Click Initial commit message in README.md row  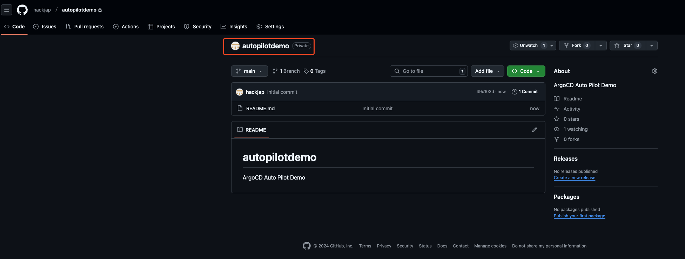point(377,108)
